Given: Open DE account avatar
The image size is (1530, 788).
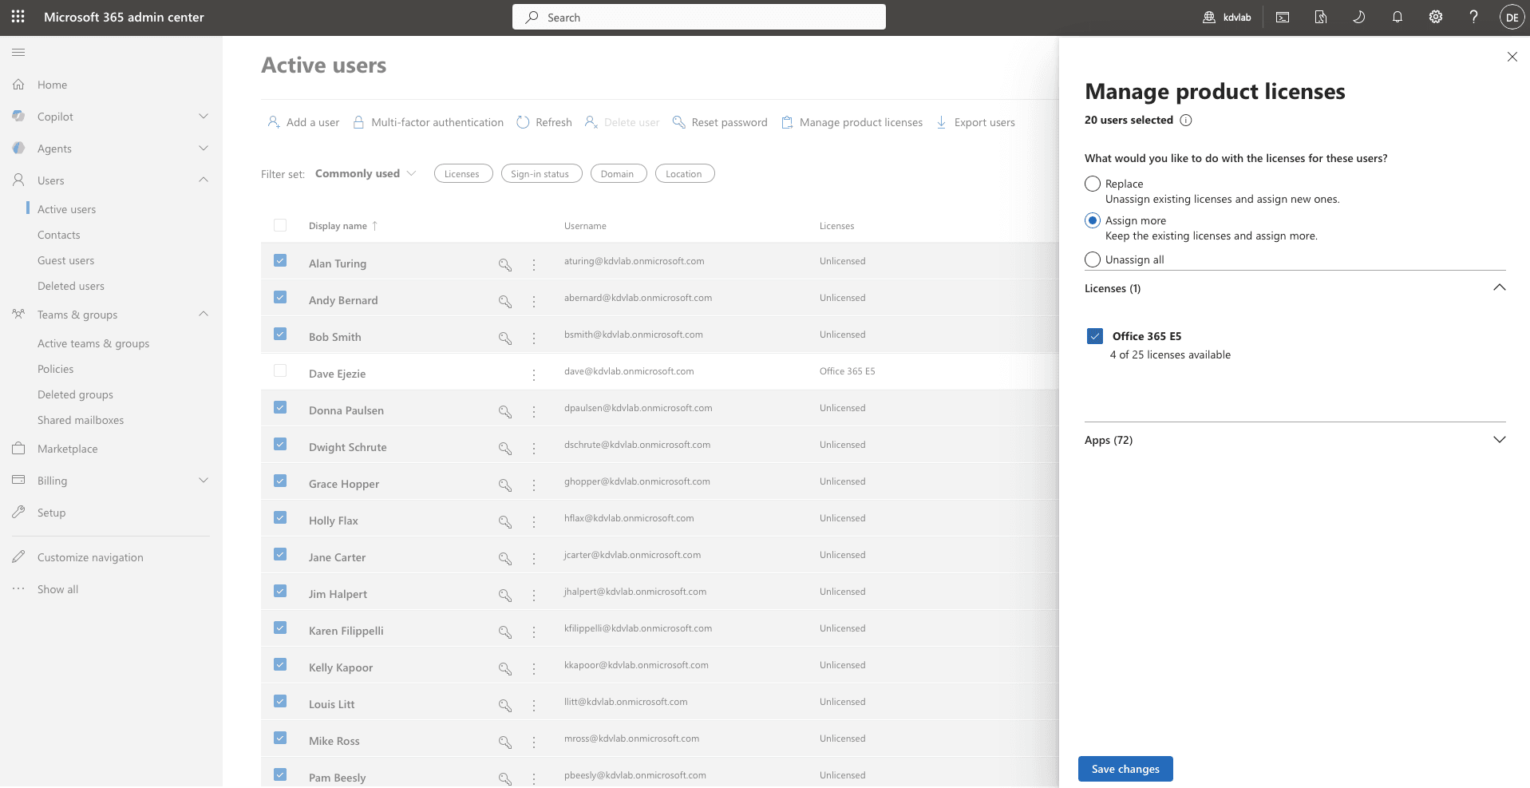Looking at the screenshot, I should [x=1512, y=17].
